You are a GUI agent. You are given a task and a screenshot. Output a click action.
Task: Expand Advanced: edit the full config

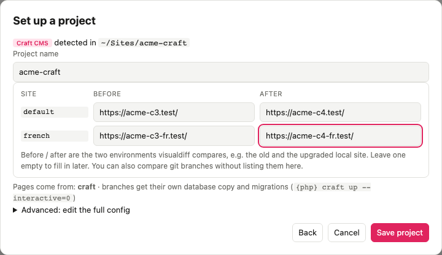click(72, 210)
